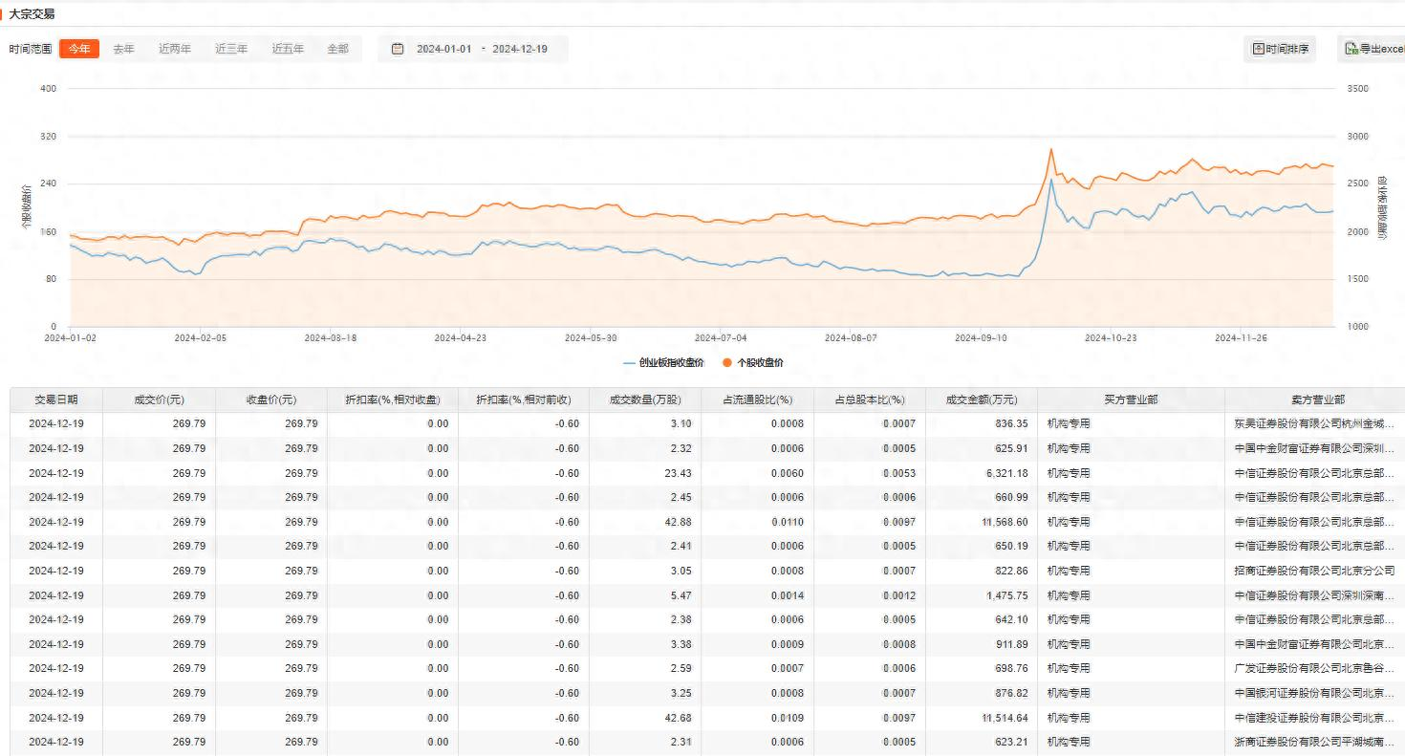Switch time range to 近五年

coord(288,49)
